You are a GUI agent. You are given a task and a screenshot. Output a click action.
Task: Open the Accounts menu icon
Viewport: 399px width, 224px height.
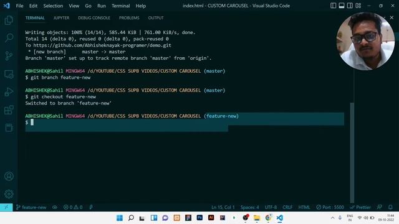pyautogui.click(x=9, y=176)
